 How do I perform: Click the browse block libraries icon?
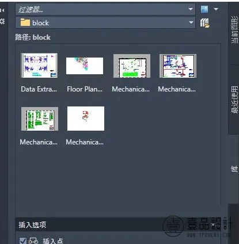pos(205,23)
